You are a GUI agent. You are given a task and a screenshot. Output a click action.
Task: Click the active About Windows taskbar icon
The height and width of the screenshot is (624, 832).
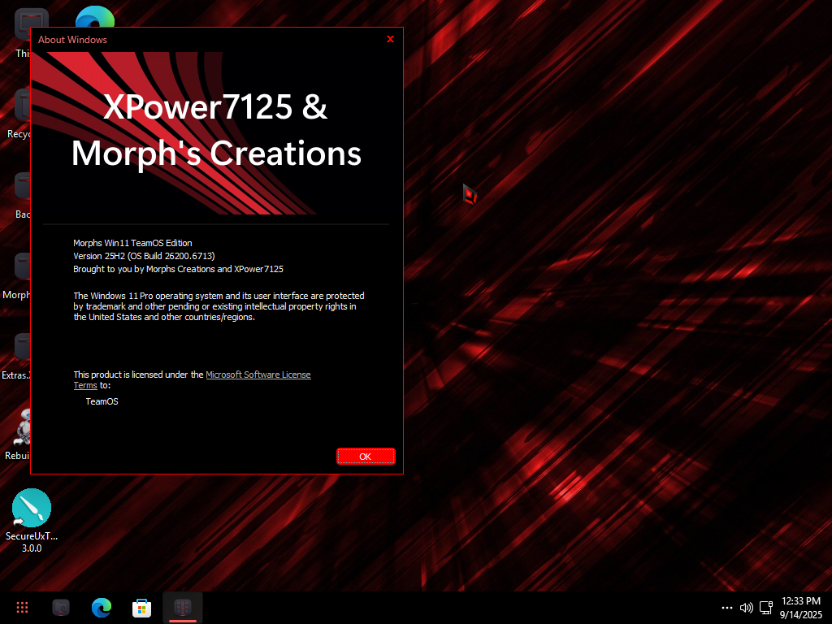tap(183, 607)
